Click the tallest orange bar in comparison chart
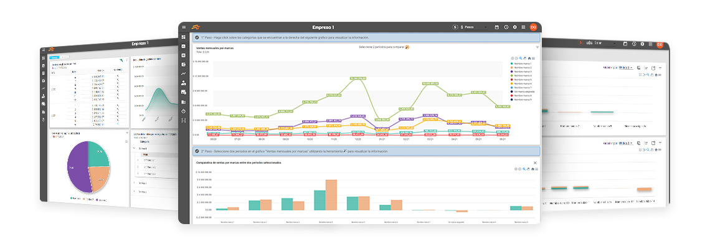This screenshot has width=710, height=249. pos(331,195)
